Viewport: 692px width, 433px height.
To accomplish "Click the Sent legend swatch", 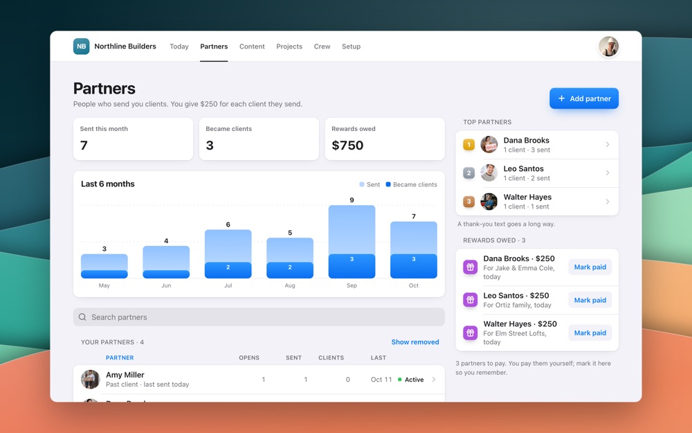I will tap(362, 184).
